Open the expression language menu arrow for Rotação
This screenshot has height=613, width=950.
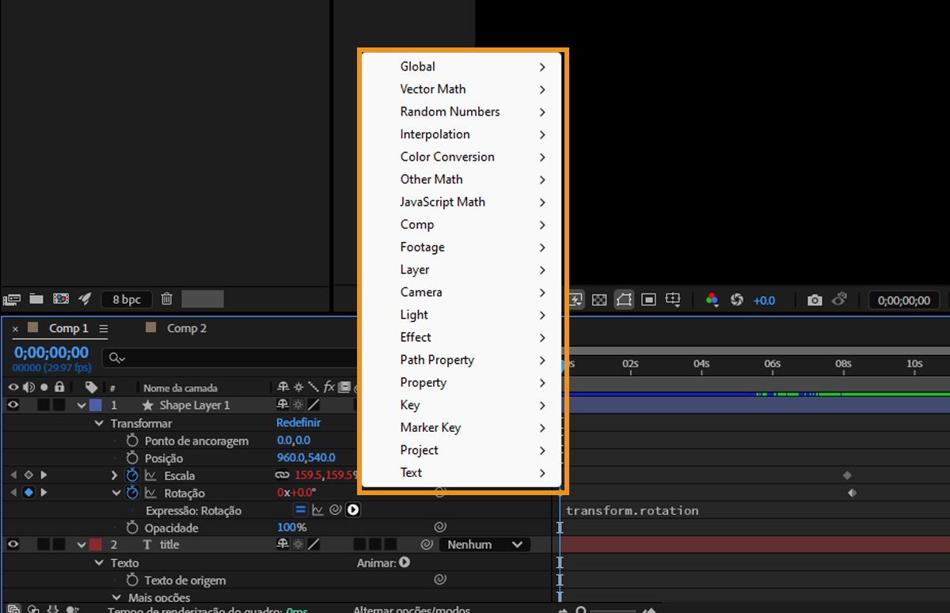click(353, 509)
